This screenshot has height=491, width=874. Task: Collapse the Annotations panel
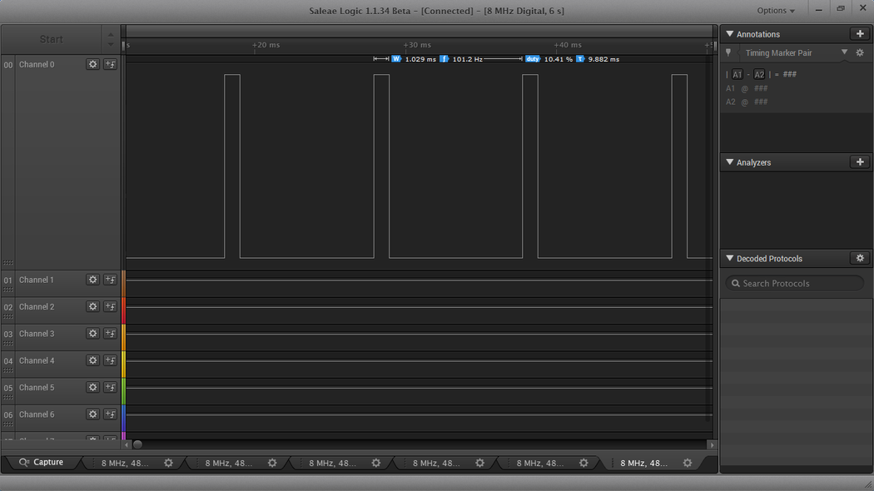click(730, 34)
